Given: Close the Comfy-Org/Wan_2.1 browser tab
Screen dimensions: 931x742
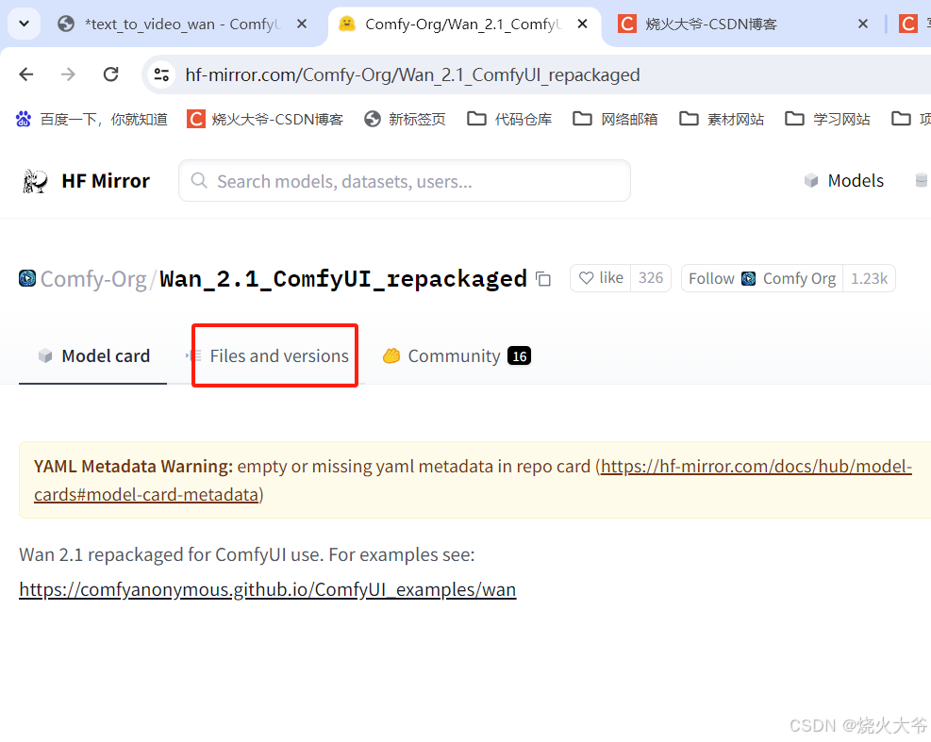Looking at the screenshot, I should pyautogui.click(x=583, y=24).
